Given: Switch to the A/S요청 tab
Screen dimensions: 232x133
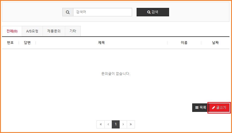Looking at the screenshot, I should pyautogui.click(x=32, y=31).
